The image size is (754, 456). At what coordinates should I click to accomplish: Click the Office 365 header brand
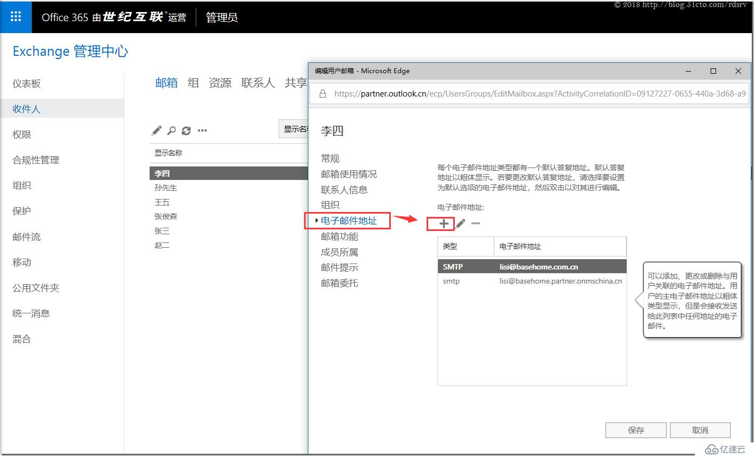(114, 17)
